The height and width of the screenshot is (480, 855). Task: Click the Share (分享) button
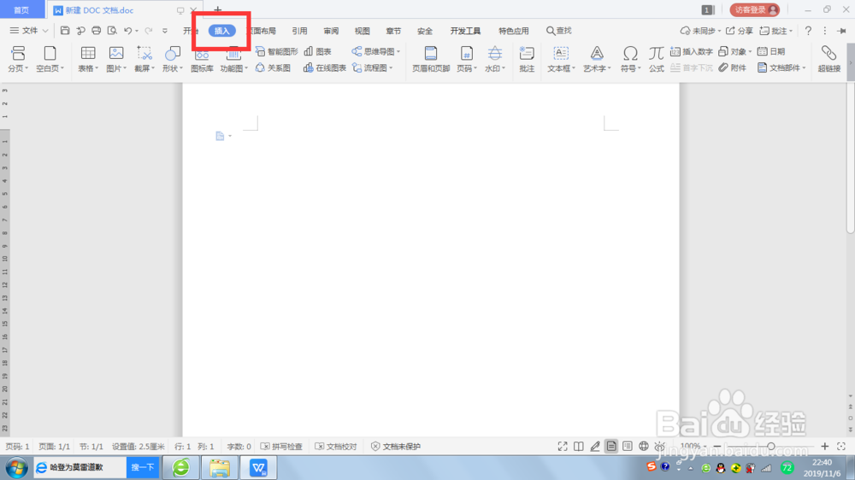pos(740,31)
